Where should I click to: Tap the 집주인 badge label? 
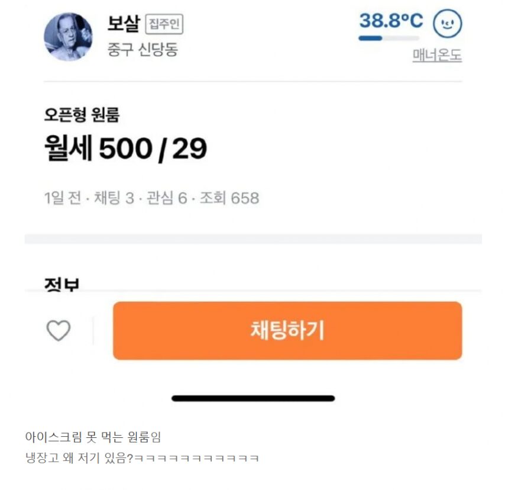[x=164, y=25]
